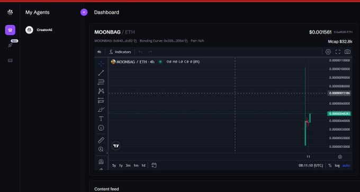The width and height of the screenshot is (360, 192).
Task: Set chart range to 1y
Action: point(121,166)
